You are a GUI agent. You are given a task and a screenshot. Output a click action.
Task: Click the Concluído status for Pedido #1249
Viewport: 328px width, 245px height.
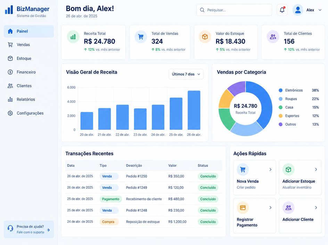click(x=208, y=188)
